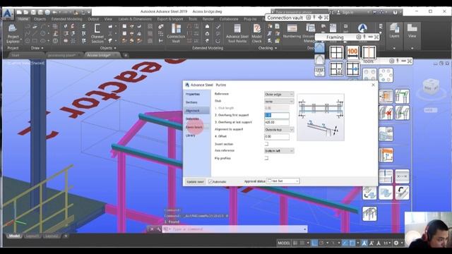Open Distances page in Purlins dialog

click(x=192, y=119)
